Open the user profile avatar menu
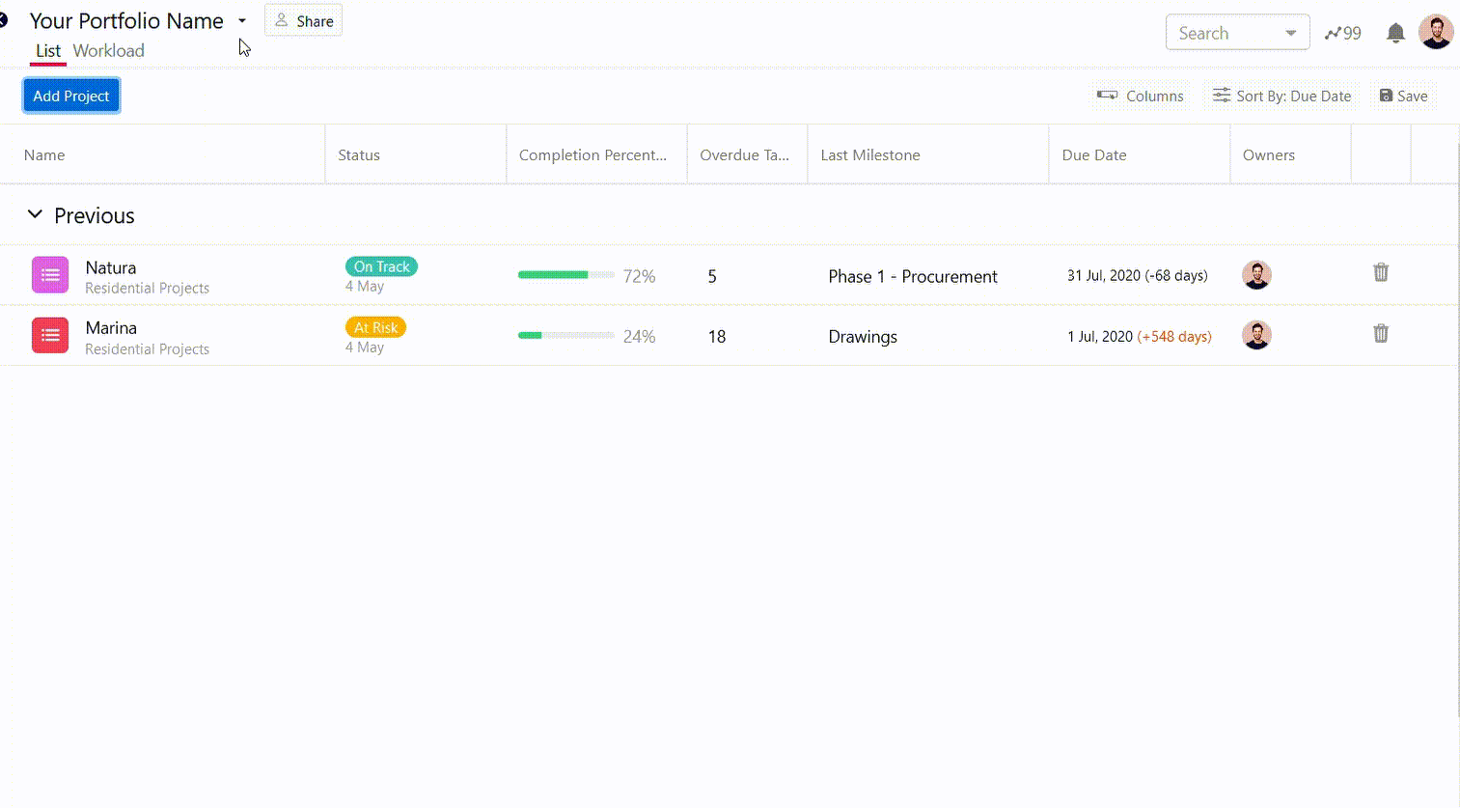 1436,32
